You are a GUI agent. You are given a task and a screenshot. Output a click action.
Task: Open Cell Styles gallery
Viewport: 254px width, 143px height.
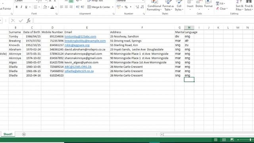pos(179,6)
